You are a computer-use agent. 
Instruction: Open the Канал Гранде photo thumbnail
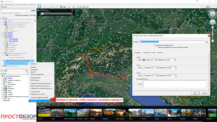pos(122,113)
